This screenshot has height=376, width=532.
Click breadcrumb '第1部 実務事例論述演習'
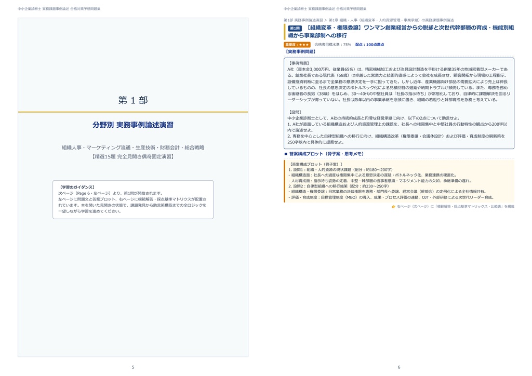(x=303, y=20)
